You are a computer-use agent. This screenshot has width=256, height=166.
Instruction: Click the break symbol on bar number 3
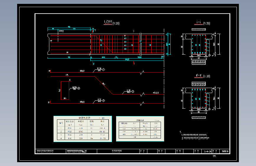pyautogui.click(x=142, y=103)
